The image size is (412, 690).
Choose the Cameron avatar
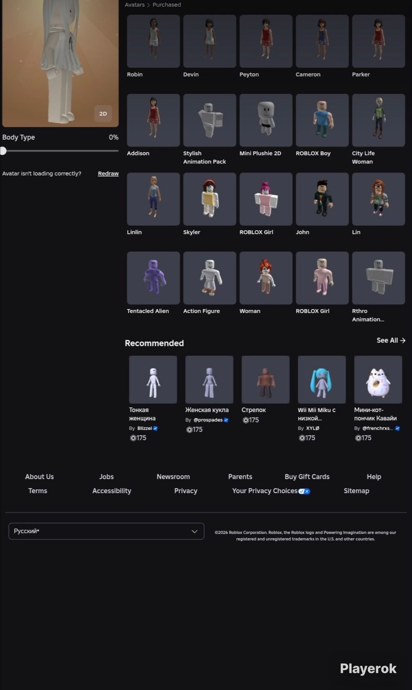322,41
